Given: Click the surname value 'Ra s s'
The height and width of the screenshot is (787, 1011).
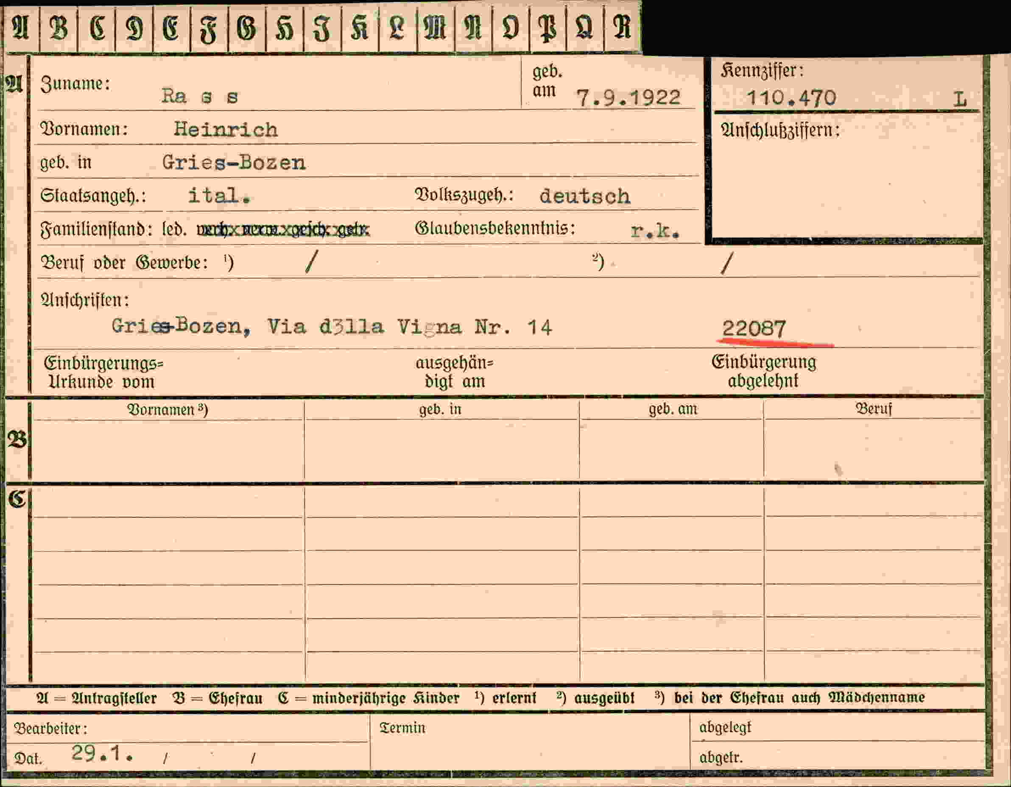Looking at the screenshot, I should pyautogui.click(x=199, y=96).
